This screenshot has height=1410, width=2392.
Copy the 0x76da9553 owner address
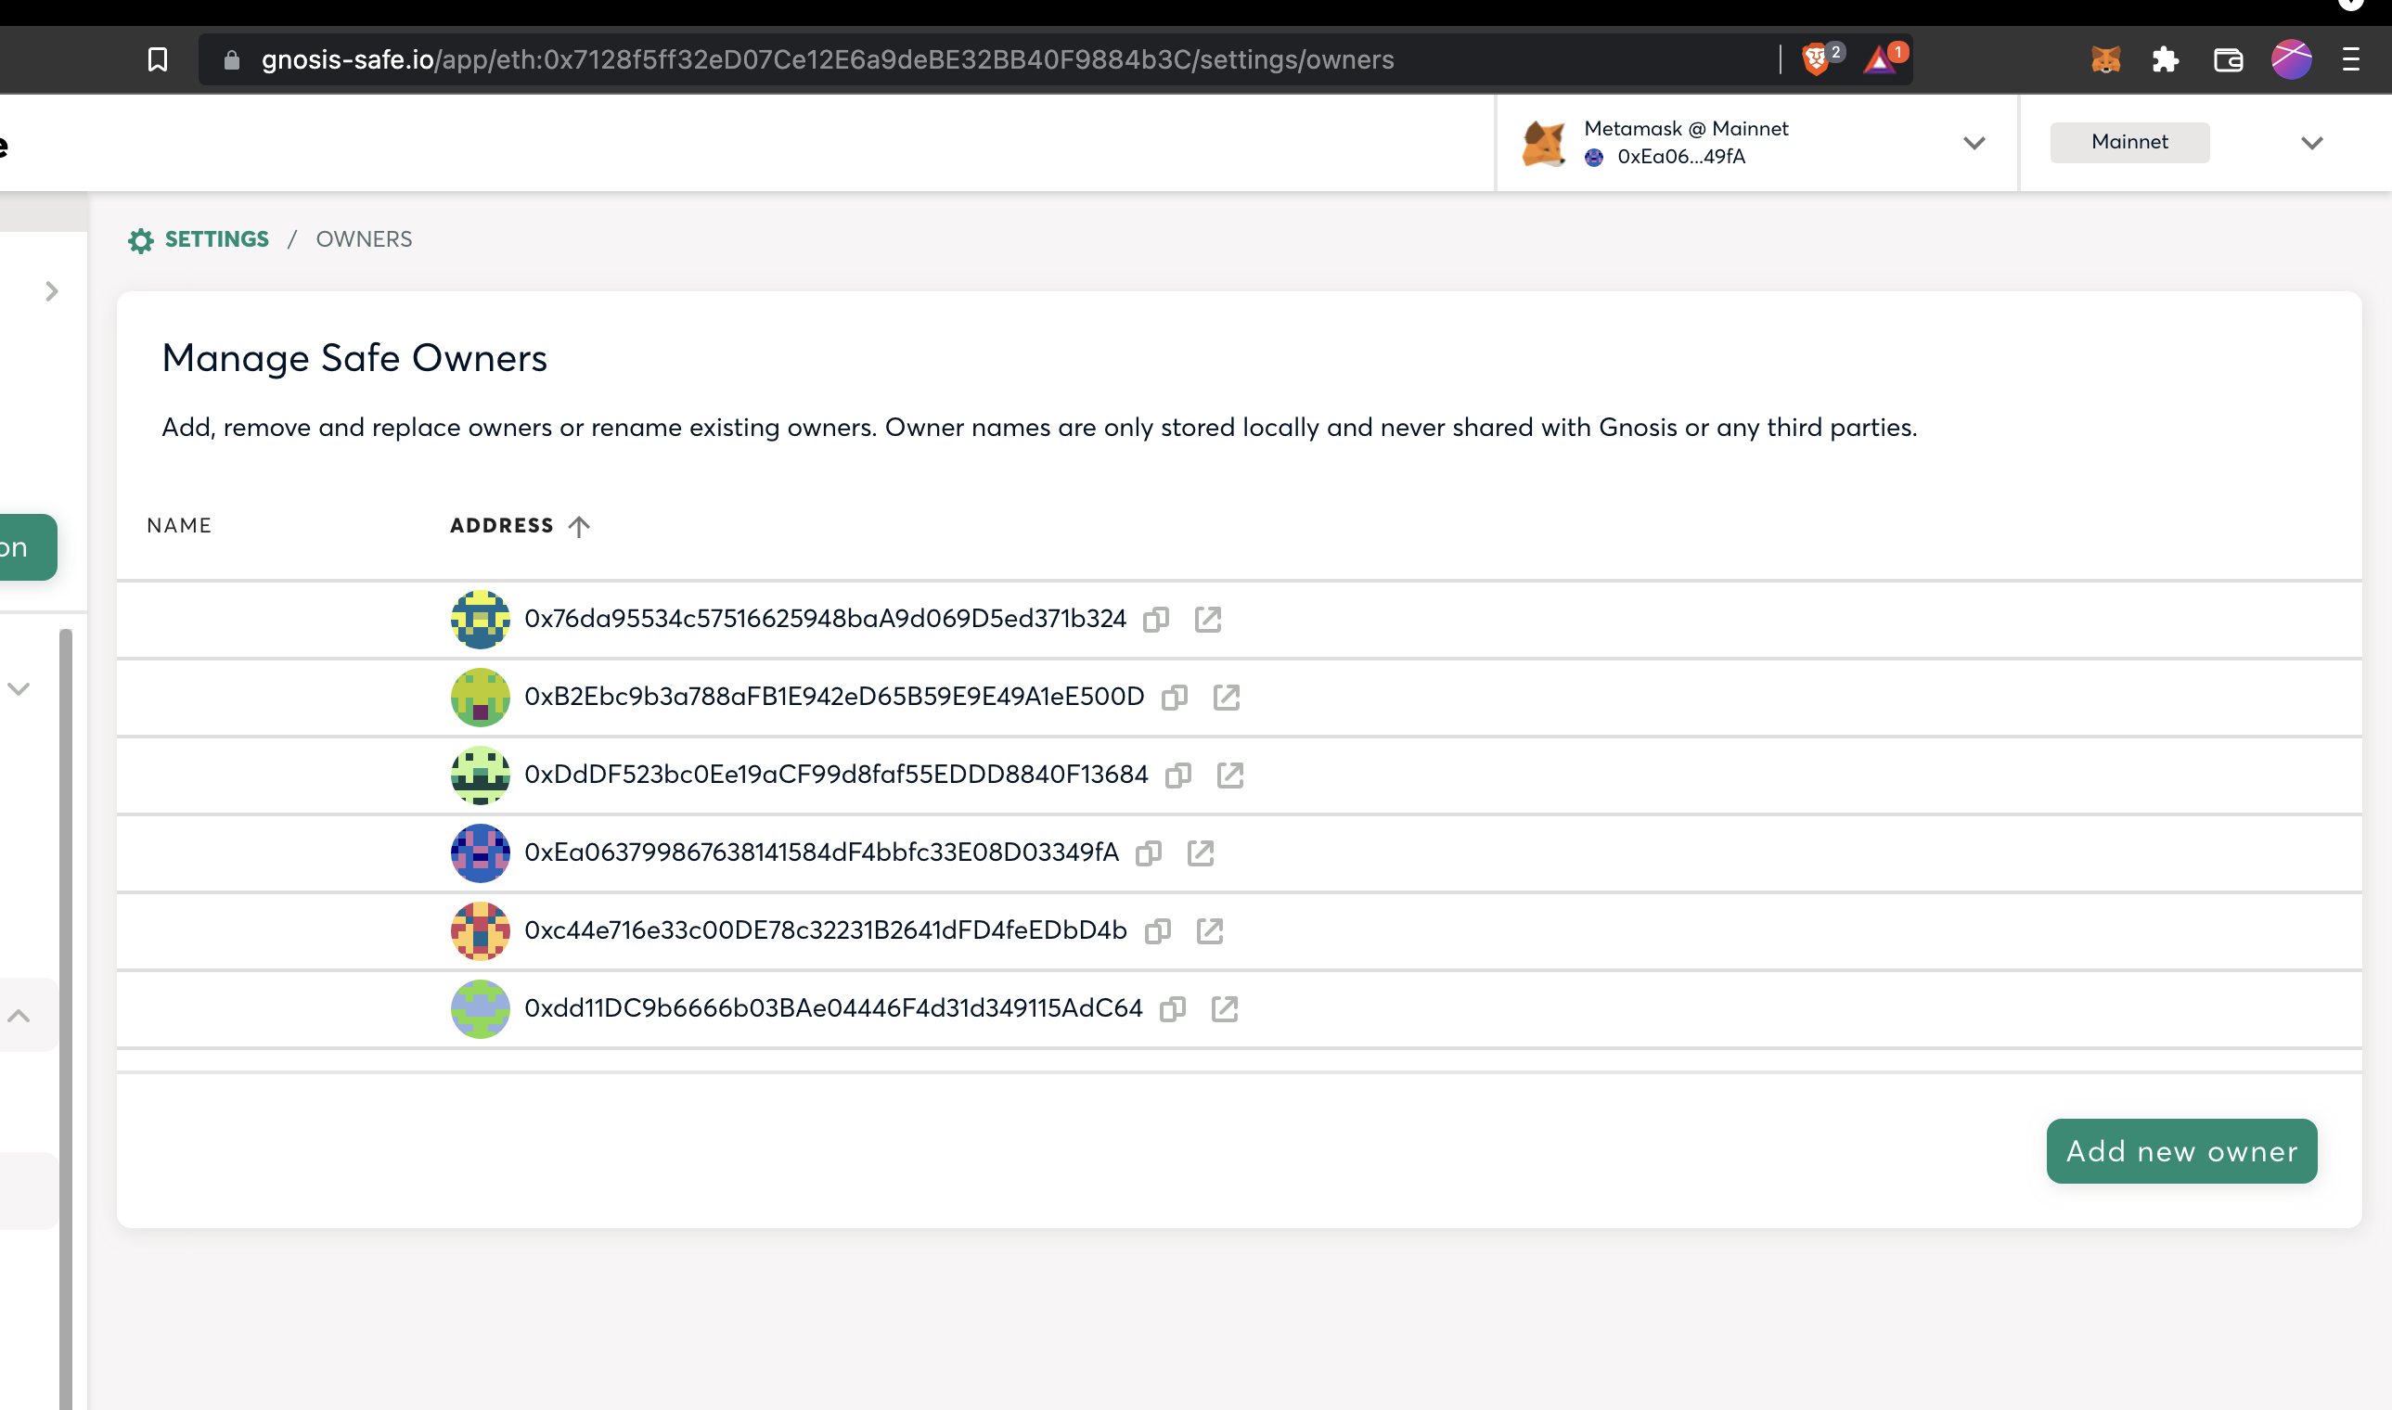tap(1155, 620)
